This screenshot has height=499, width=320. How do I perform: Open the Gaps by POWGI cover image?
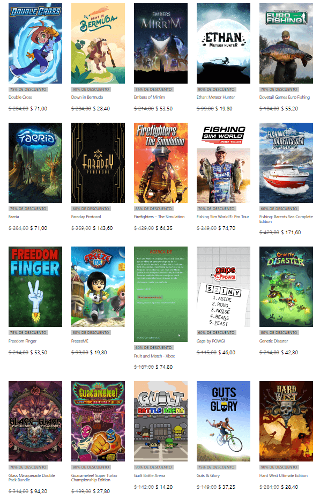click(x=224, y=287)
